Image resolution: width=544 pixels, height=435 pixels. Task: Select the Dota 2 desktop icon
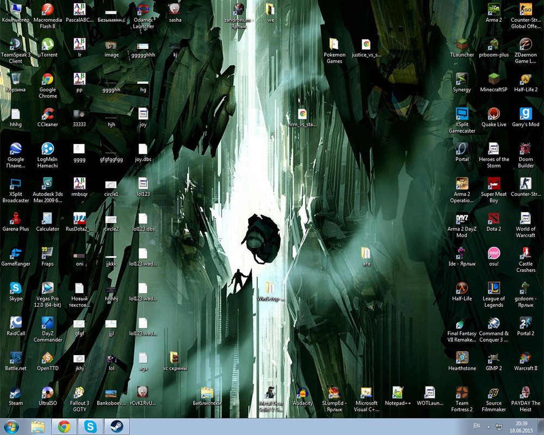[x=494, y=222]
